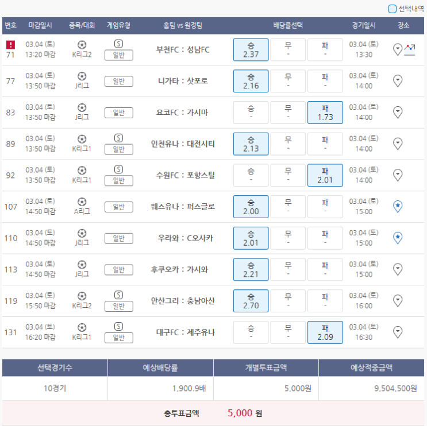427x426 pixels.
Task: Open the starred venue pin for match 110
Action: pos(398,238)
